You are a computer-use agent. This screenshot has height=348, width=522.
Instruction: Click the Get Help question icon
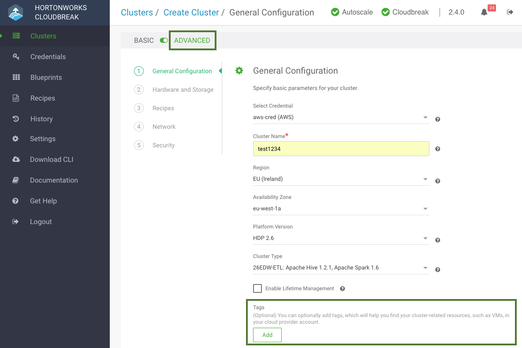point(15,201)
